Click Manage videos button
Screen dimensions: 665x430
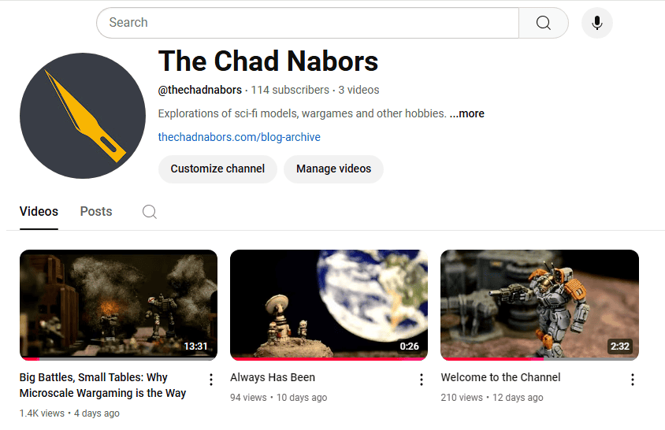(x=334, y=169)
